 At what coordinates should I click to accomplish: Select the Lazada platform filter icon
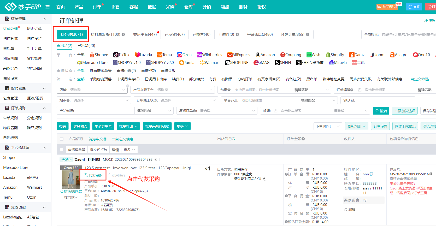pyautogui.click(x=137, y=55)
